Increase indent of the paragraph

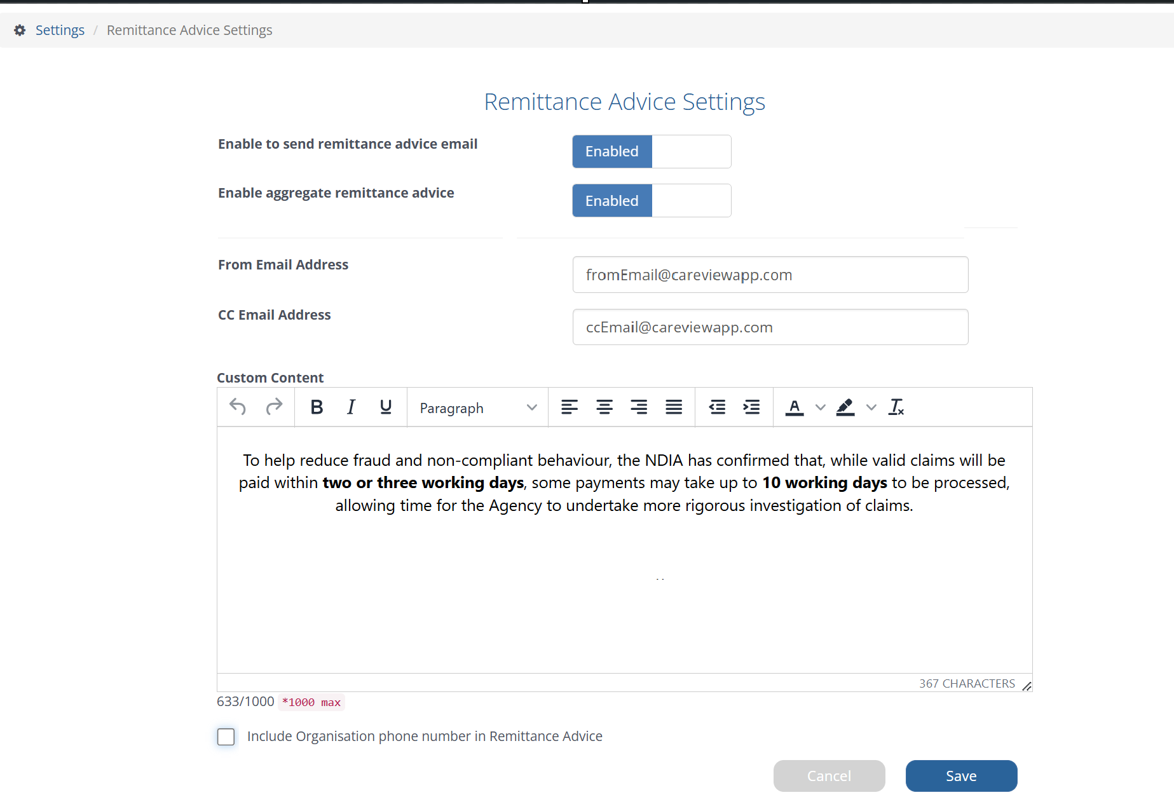pyautogui.click(x=751, y=407)
